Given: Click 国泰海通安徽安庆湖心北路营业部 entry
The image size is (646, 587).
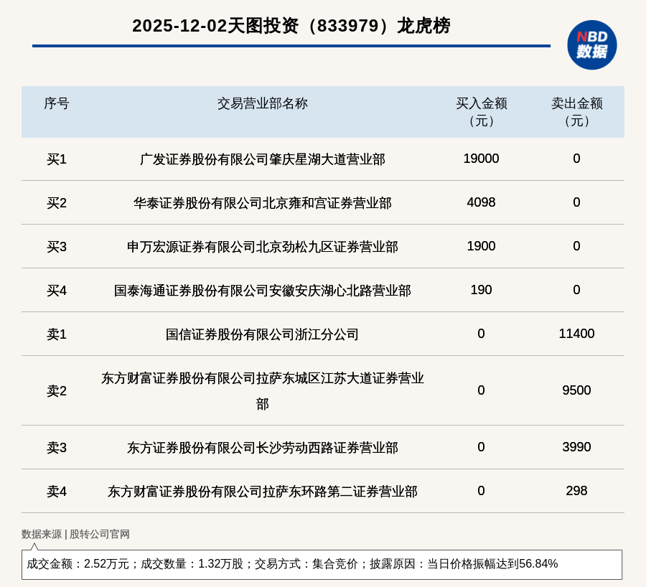Looking at the screenshot, I should click(x=262, y=291).
